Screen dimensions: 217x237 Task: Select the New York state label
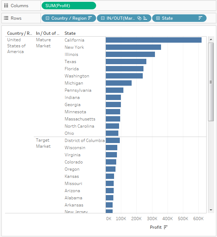tap(74, 47)
